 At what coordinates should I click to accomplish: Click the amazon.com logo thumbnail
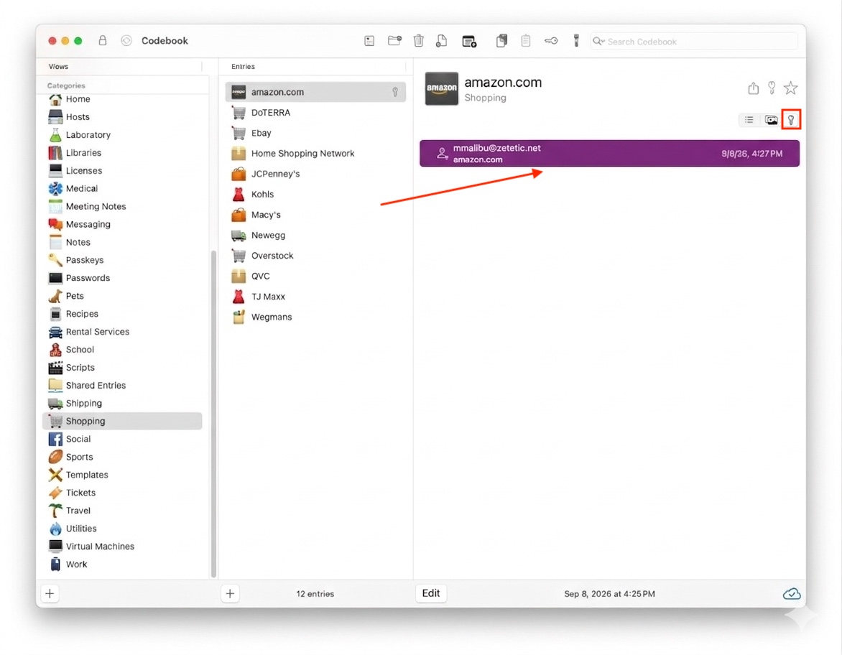click(441, 88)
